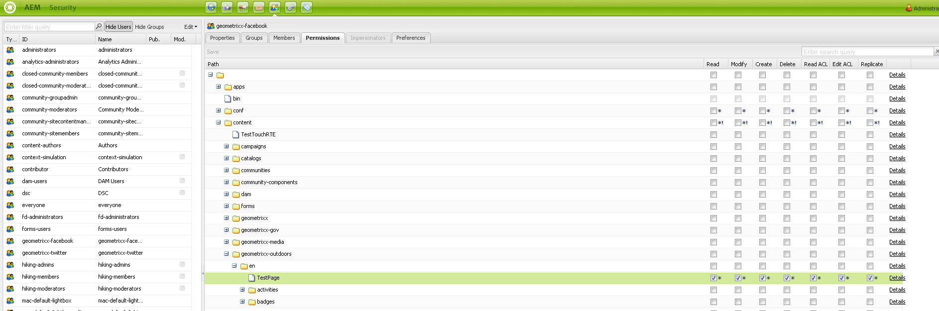This screenshot has height=311, width=939.
Task: Open Details link for TestPage
Action: [897, 278]
